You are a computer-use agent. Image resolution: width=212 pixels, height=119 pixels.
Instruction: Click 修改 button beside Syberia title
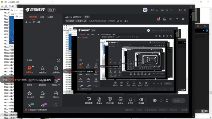tap(87, 17)
